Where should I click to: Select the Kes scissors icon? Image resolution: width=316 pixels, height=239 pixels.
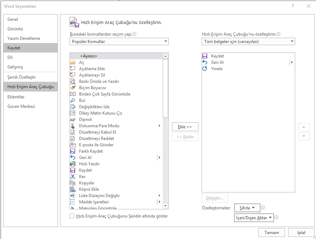(73, 177)
